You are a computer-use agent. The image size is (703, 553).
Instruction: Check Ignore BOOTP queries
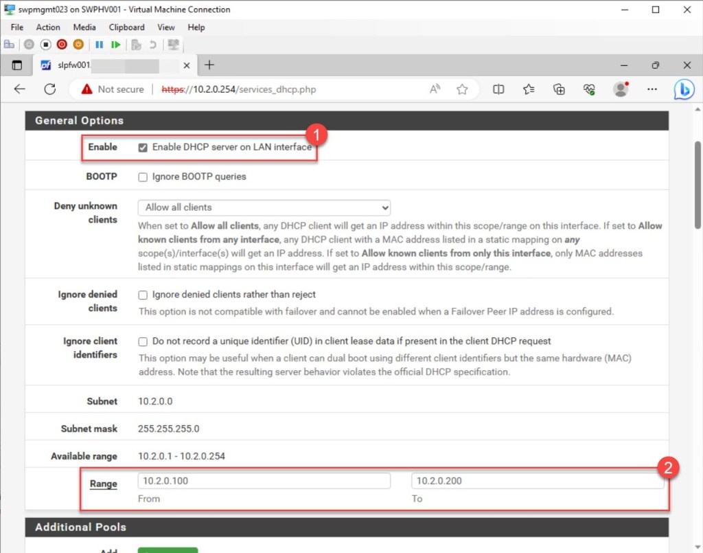(x=143, y=177)
